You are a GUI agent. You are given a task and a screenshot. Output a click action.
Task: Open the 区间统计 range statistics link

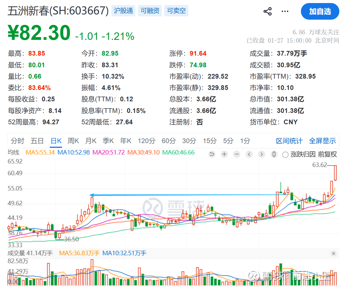(289, 141)
